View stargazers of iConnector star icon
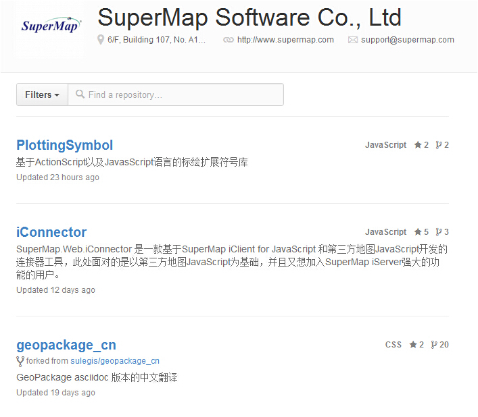This screenshot has width=478, height=417. click(x=418, y=232)
